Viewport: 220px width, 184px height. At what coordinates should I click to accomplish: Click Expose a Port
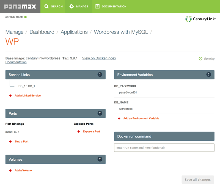[x=91, y=131]
